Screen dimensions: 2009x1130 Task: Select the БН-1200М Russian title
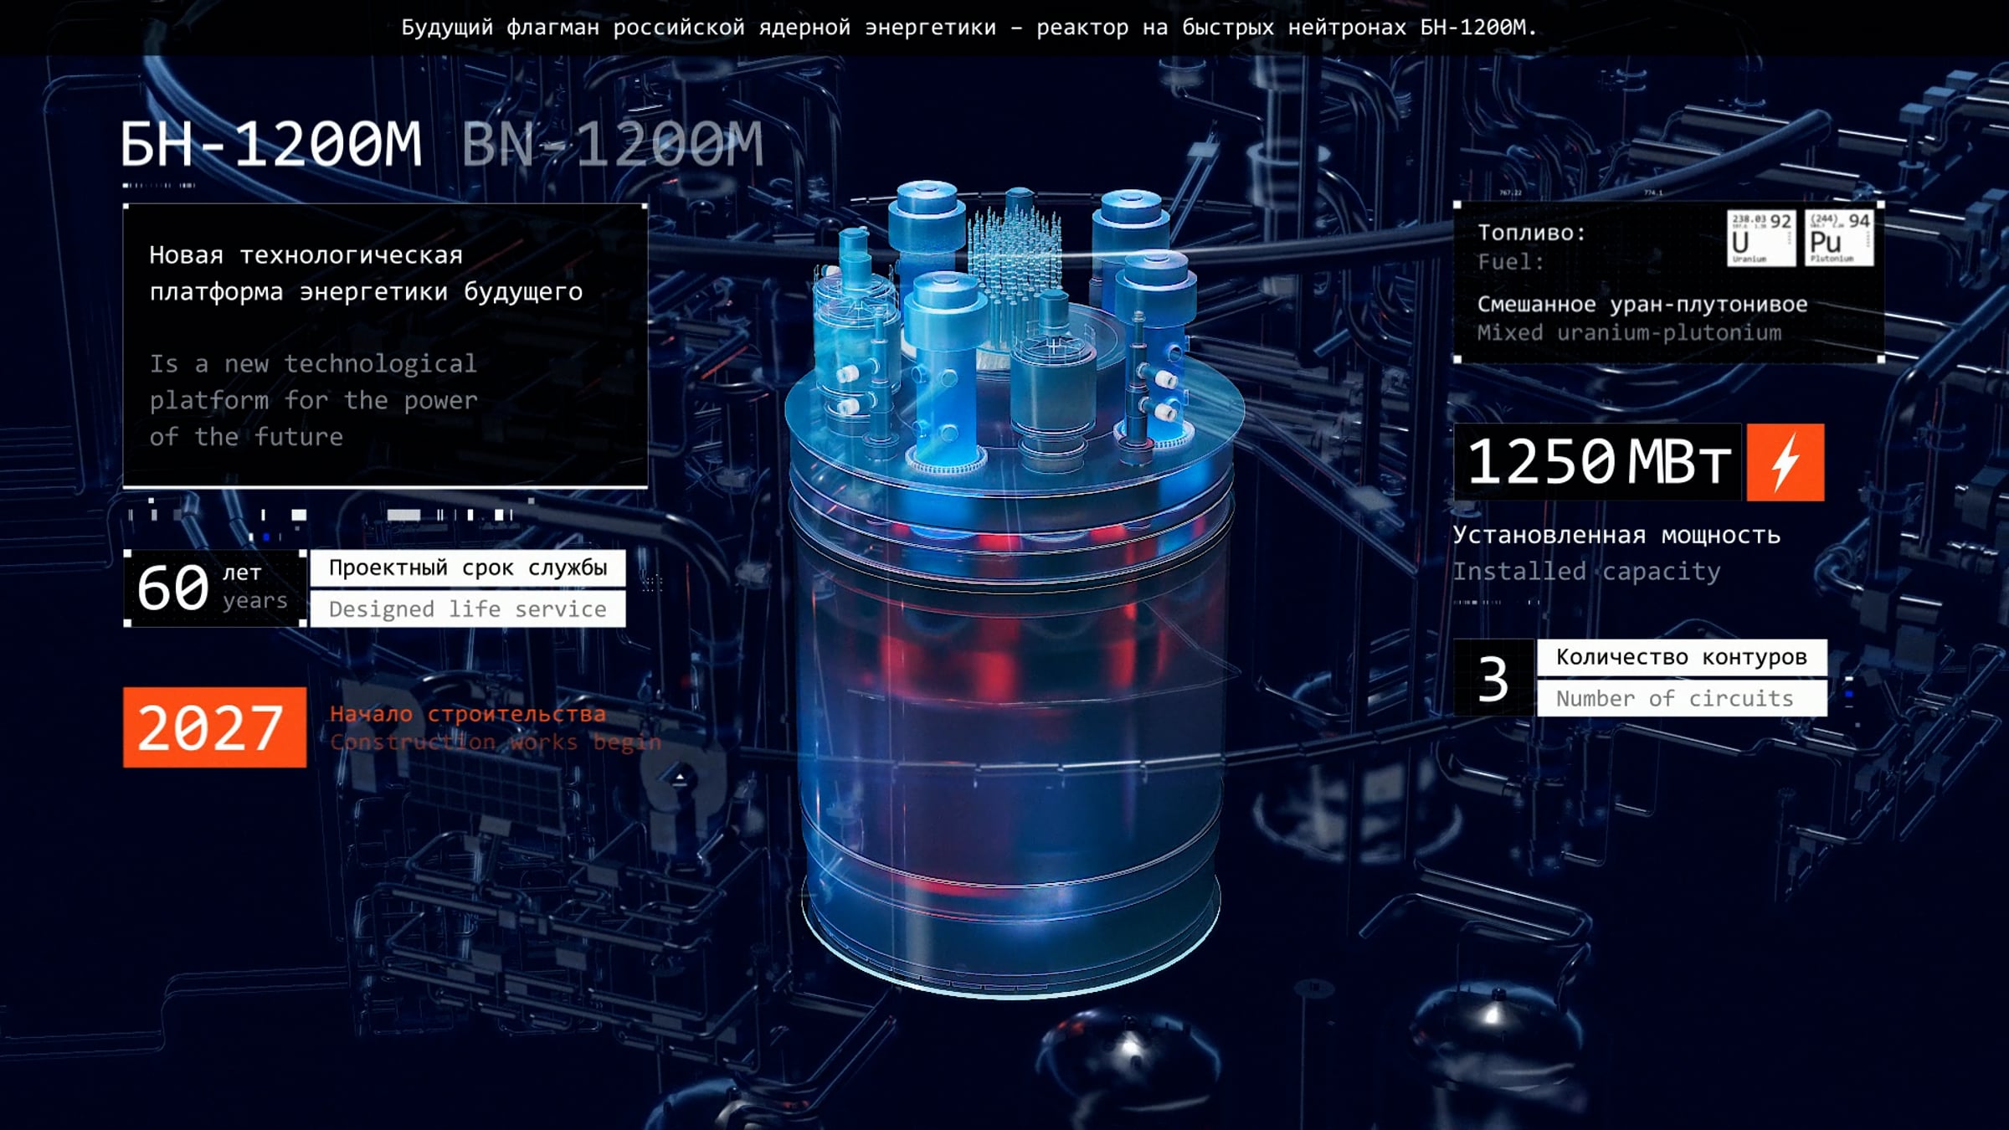(x=270, y=145)
